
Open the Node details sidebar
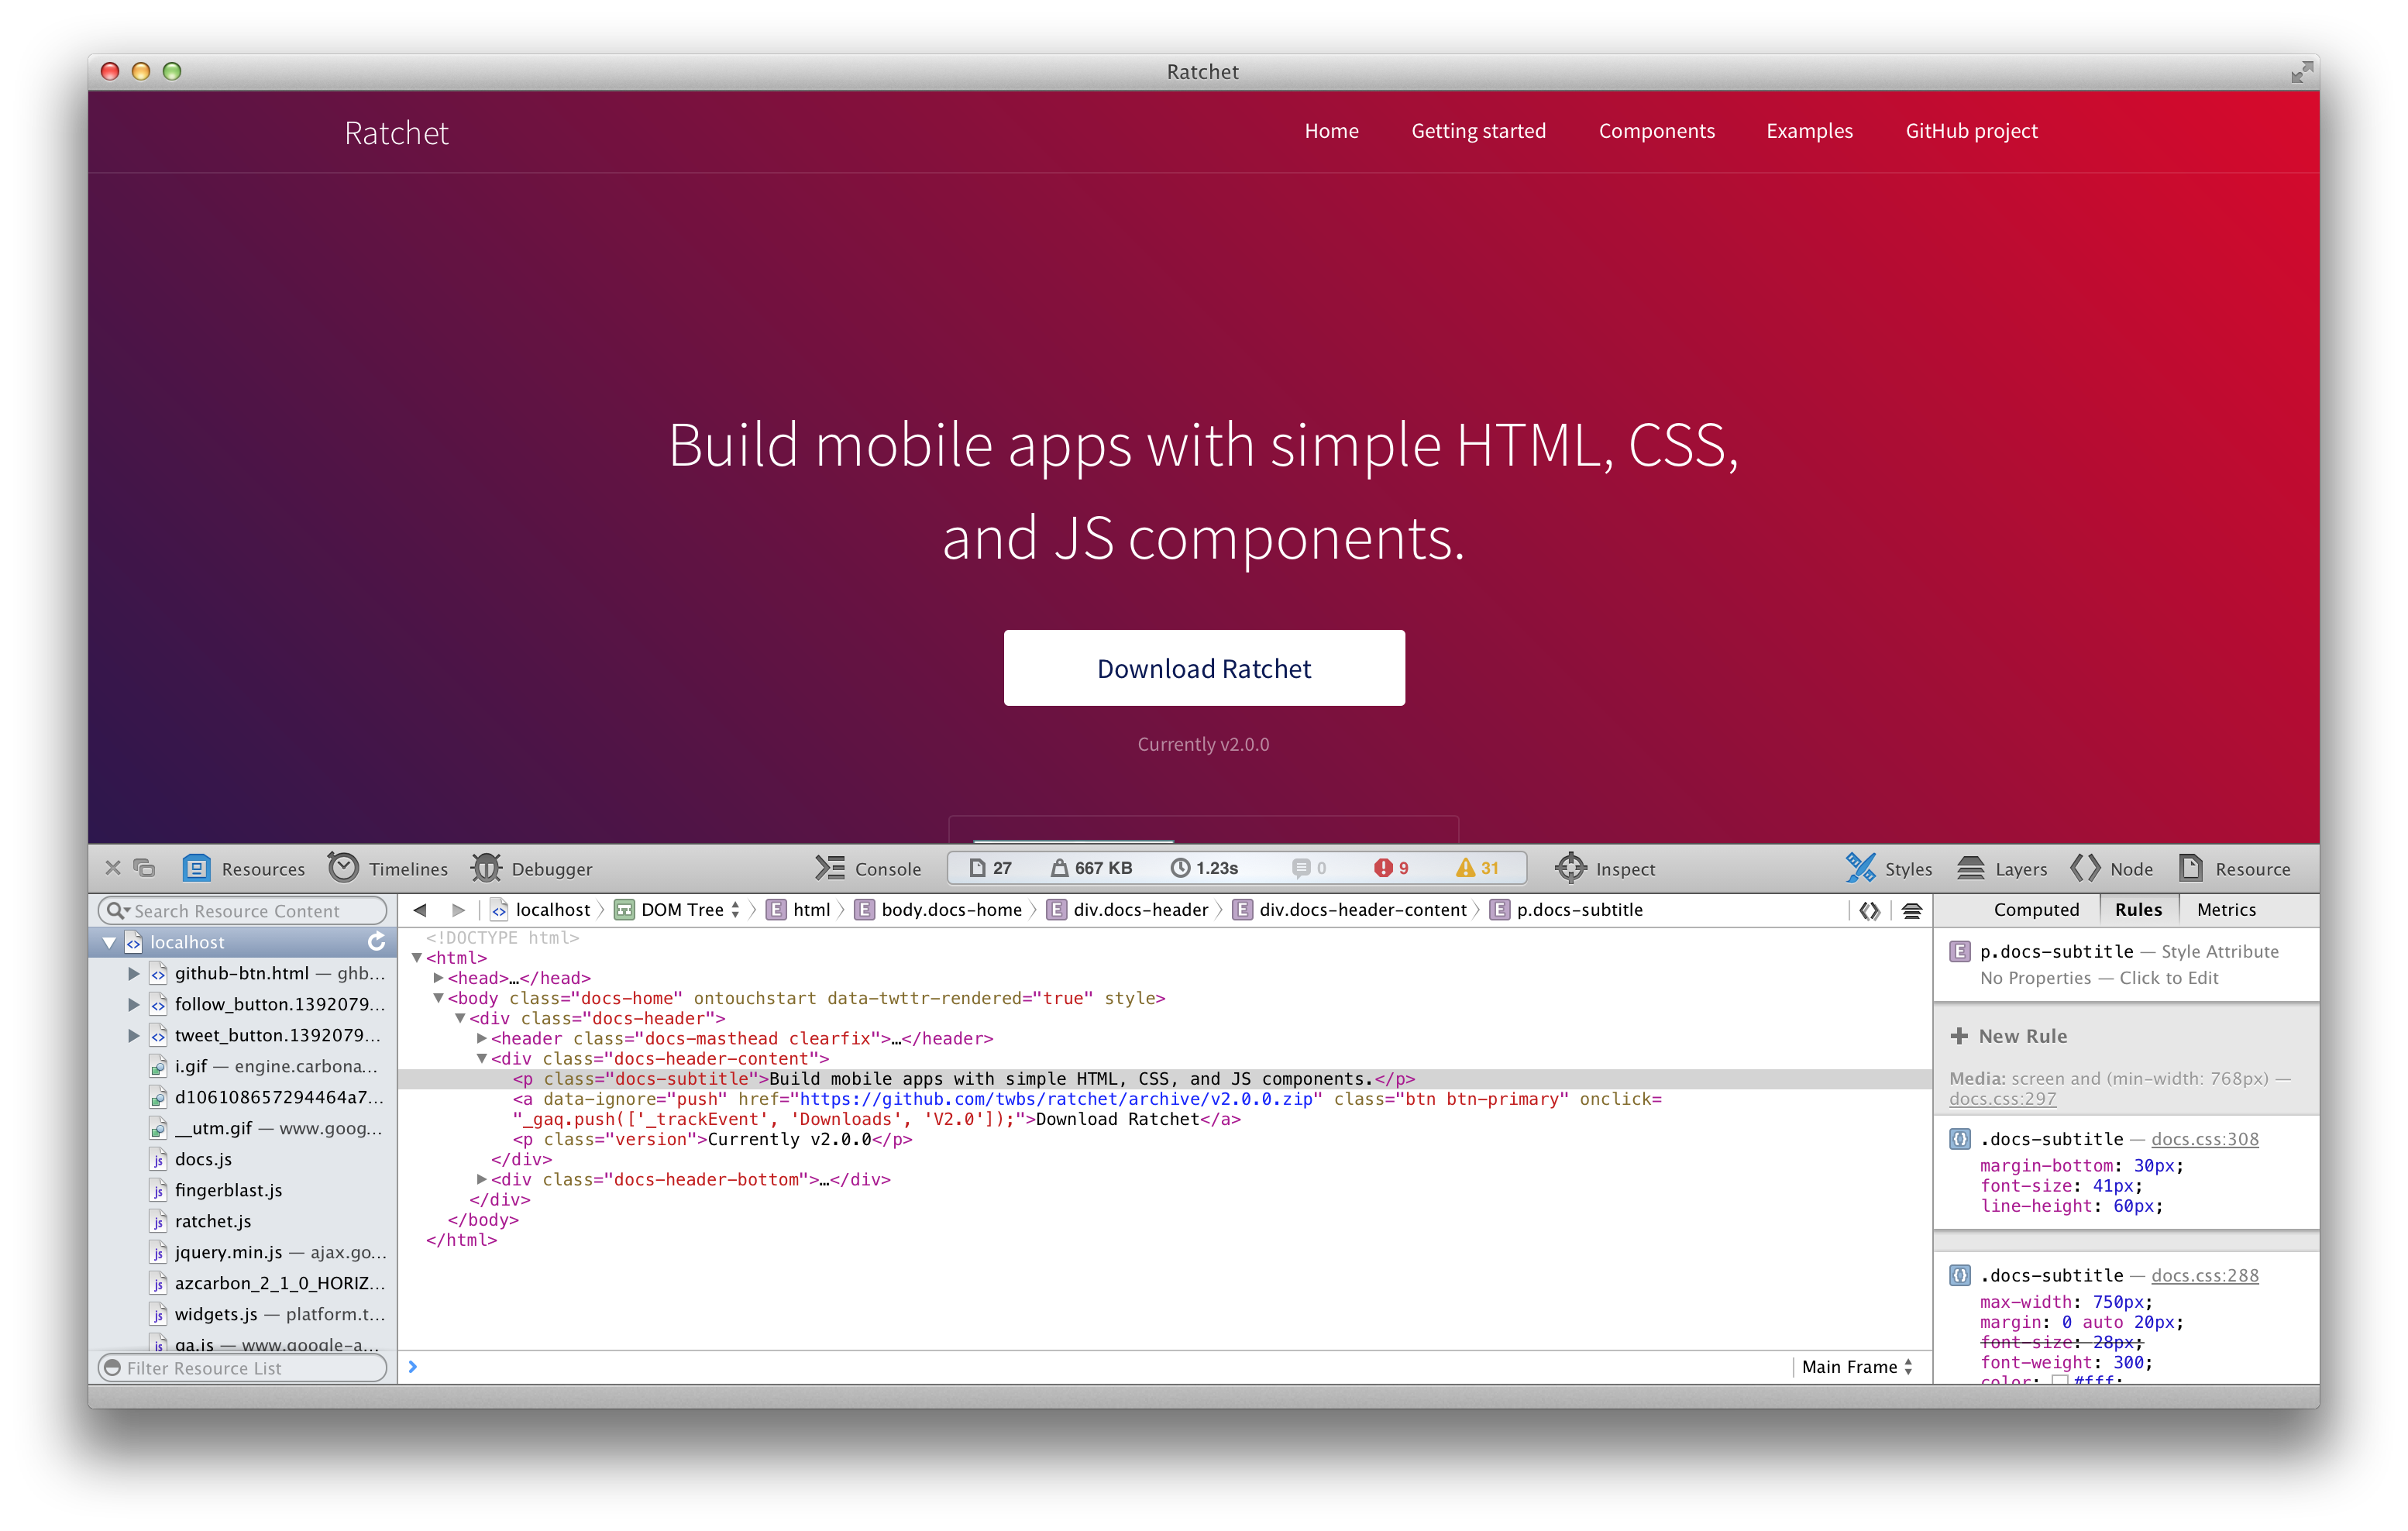pos(2112,868)
